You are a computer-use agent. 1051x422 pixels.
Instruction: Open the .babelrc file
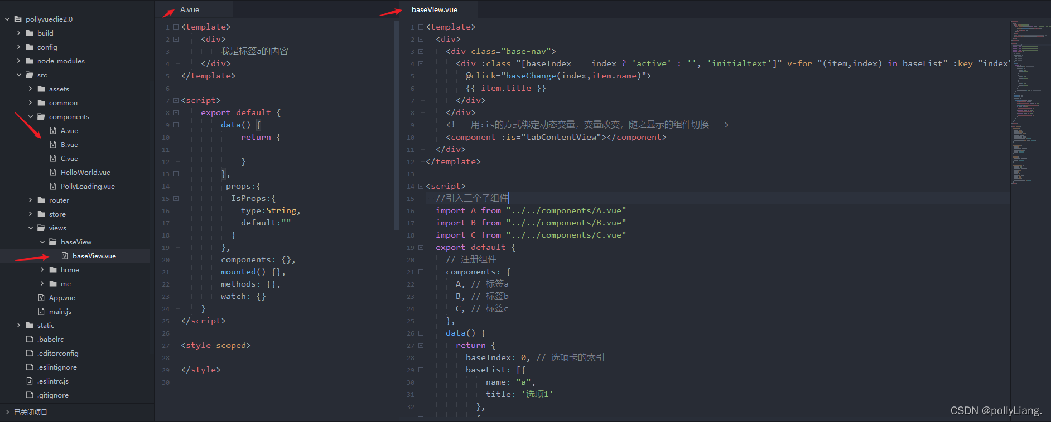[50, 339]
